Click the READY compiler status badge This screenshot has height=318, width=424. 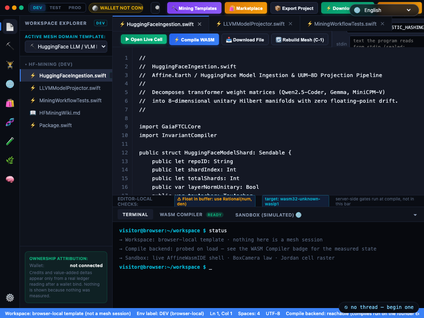point(214,215)
